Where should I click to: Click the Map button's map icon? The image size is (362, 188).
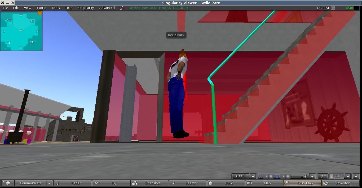click(249, 183)
